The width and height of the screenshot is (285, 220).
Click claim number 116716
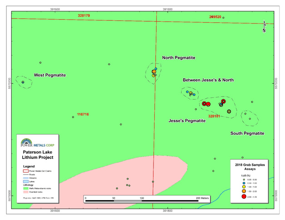[x=83, y=114]
